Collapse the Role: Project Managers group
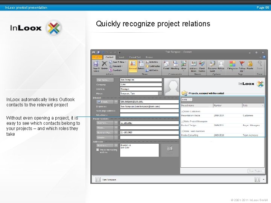The image size is (271, 203). click(182, 121)
